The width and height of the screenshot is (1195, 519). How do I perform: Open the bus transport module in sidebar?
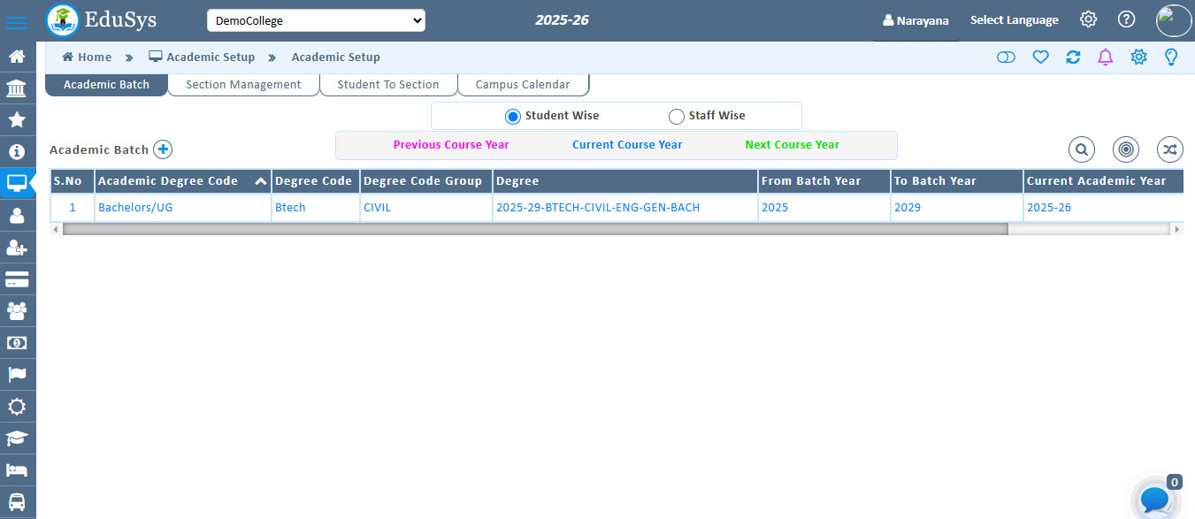coord(18,502)
